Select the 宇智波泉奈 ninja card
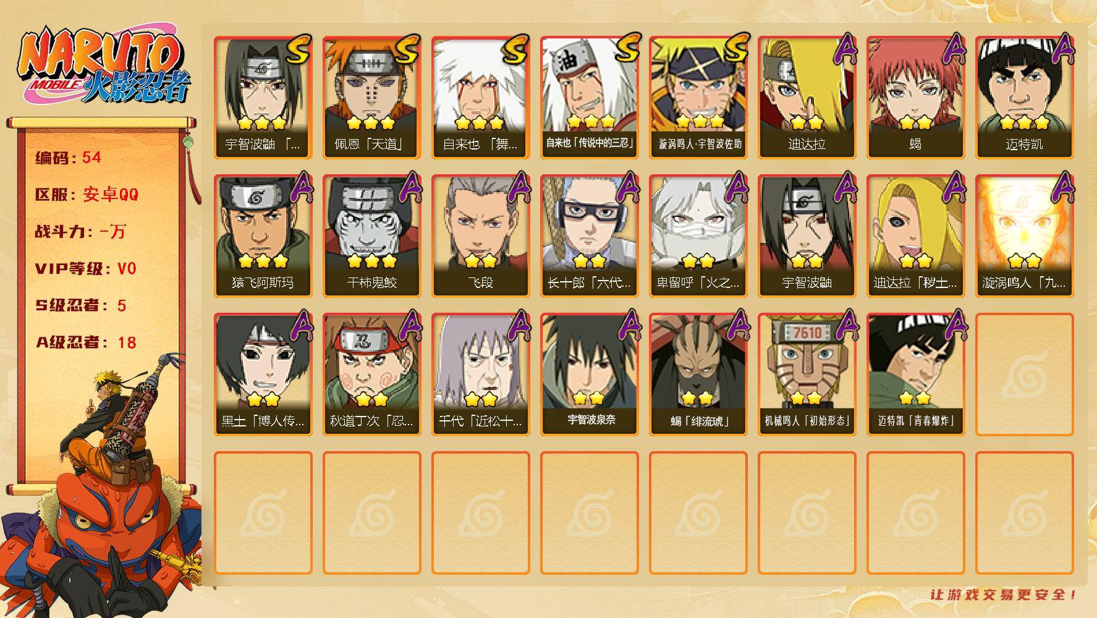Image resolution: width=1097 pixels, height=618 pixels. pyautogui.click(x=589, y=375)
